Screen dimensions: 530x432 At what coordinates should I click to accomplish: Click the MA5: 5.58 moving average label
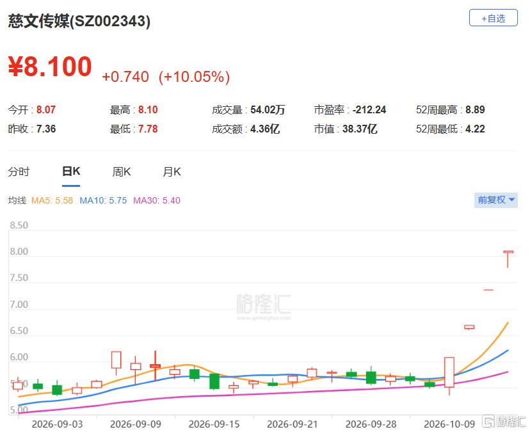(52, 200)
